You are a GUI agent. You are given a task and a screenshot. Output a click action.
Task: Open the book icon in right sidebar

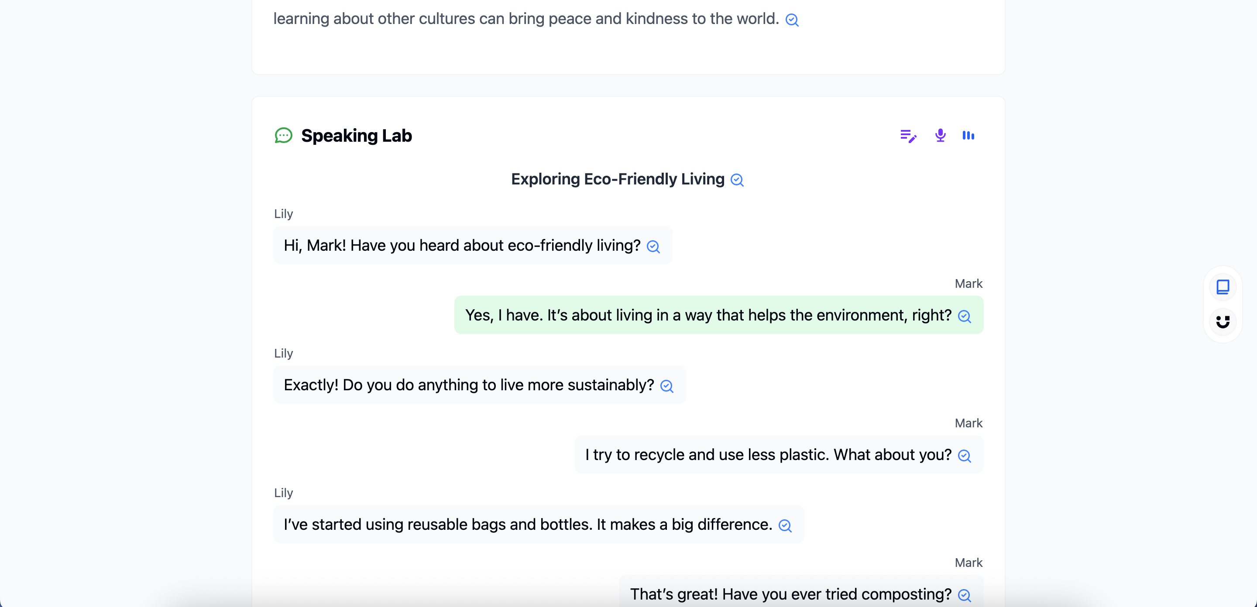(x=1223, y=286)
